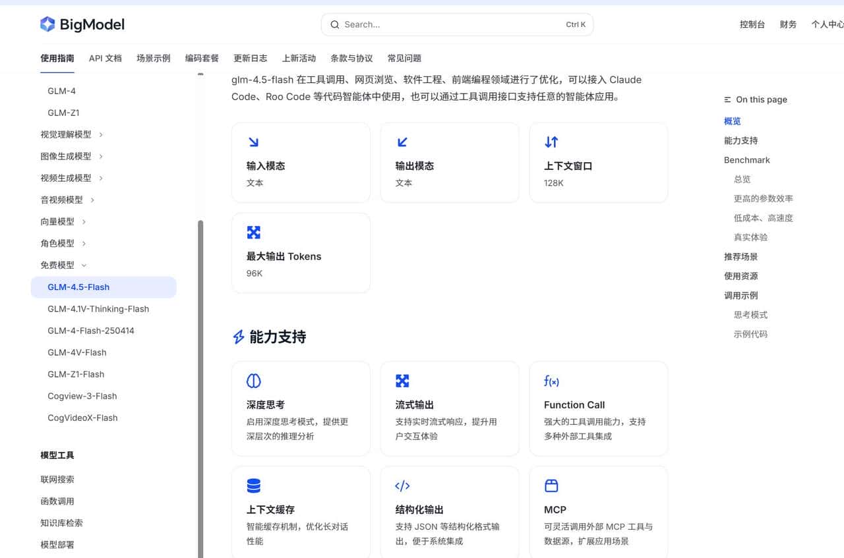
Task: Click the 输入模态 arrow icon
Action: 254,141
